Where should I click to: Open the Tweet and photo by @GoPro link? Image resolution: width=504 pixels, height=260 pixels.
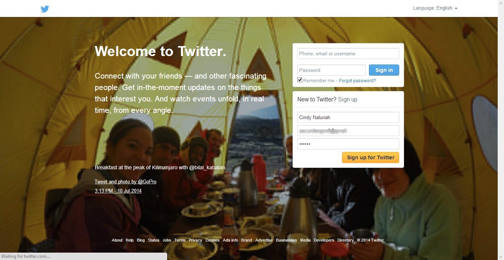[x=125, y=181]
